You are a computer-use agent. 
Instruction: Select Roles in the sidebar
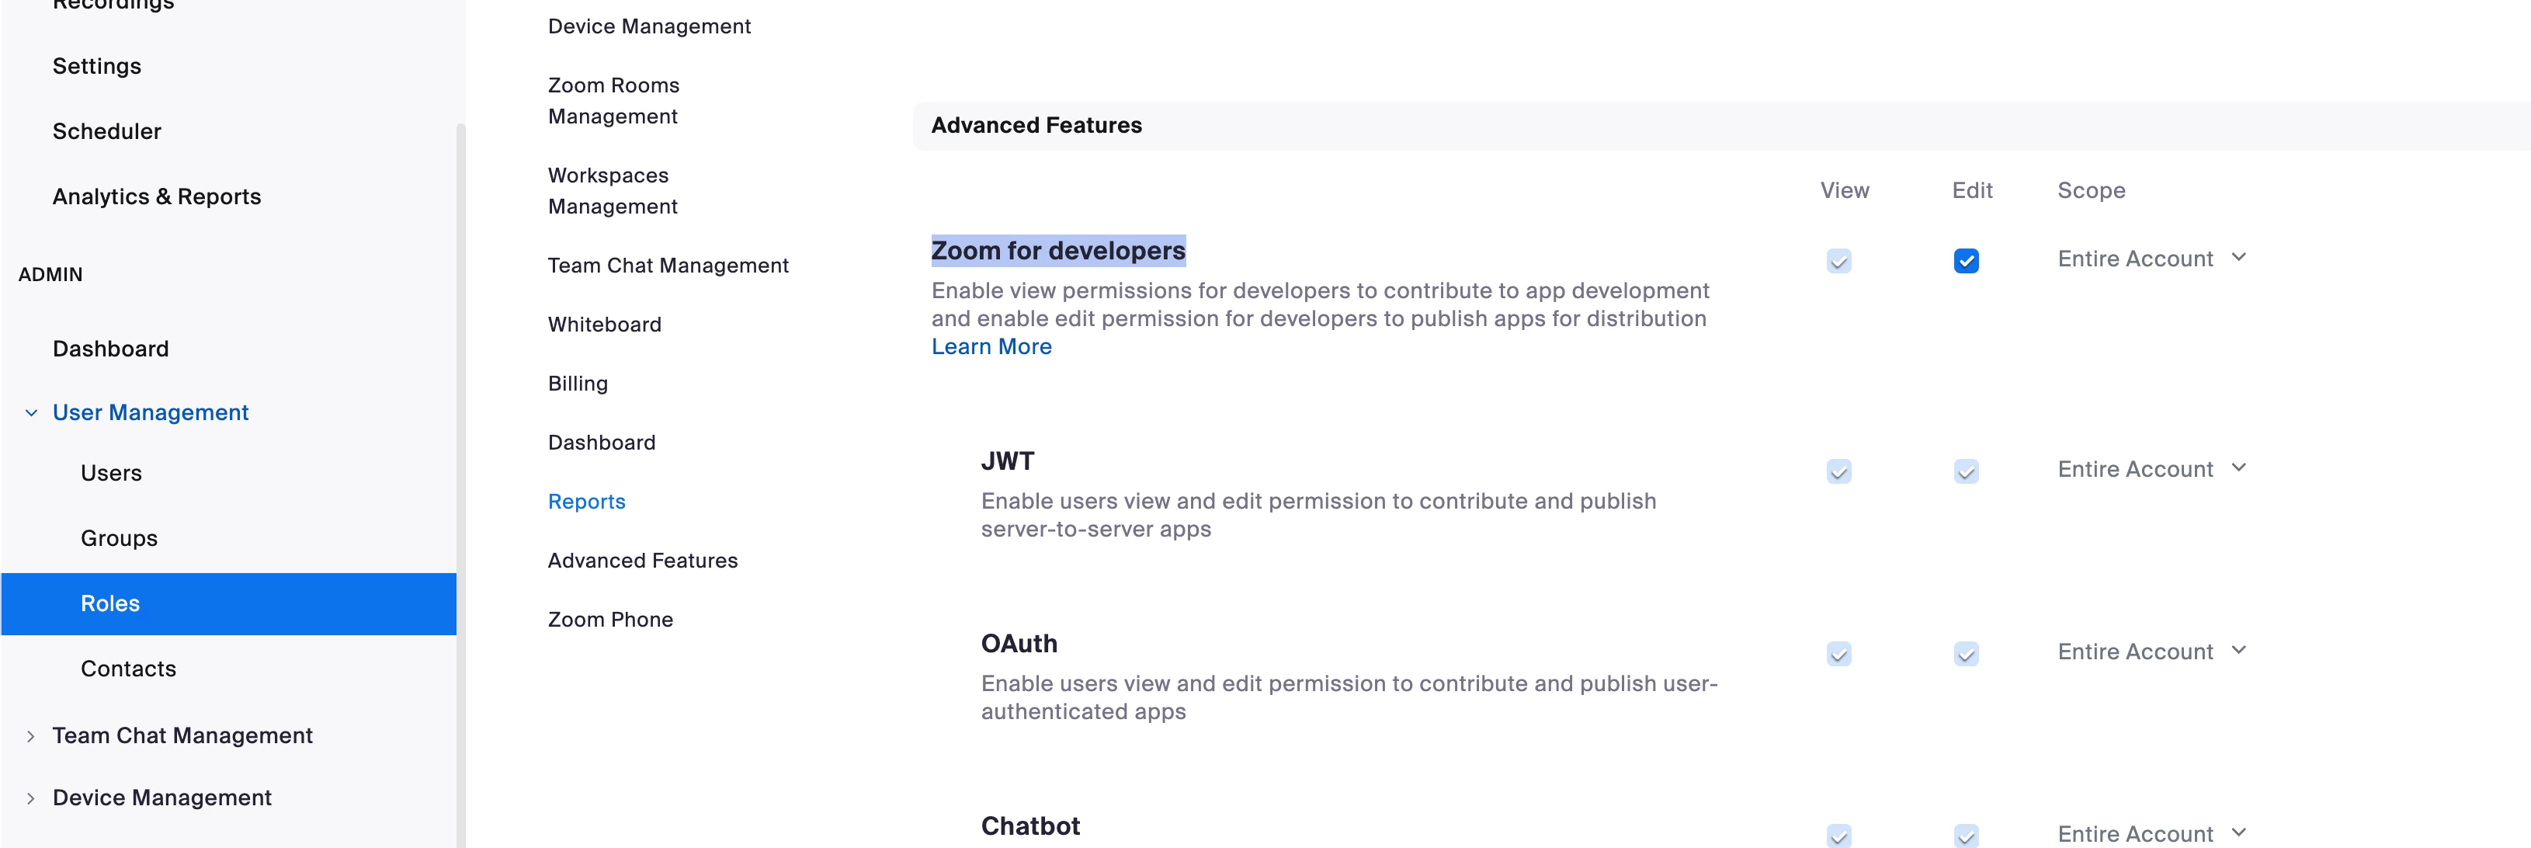click(110, 603)
